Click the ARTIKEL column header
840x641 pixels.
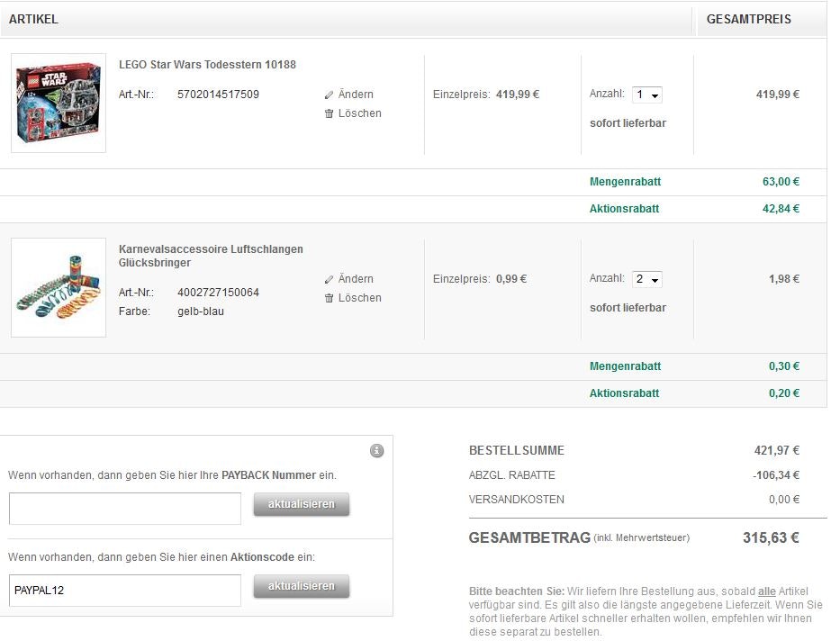[x=33, y=19]
